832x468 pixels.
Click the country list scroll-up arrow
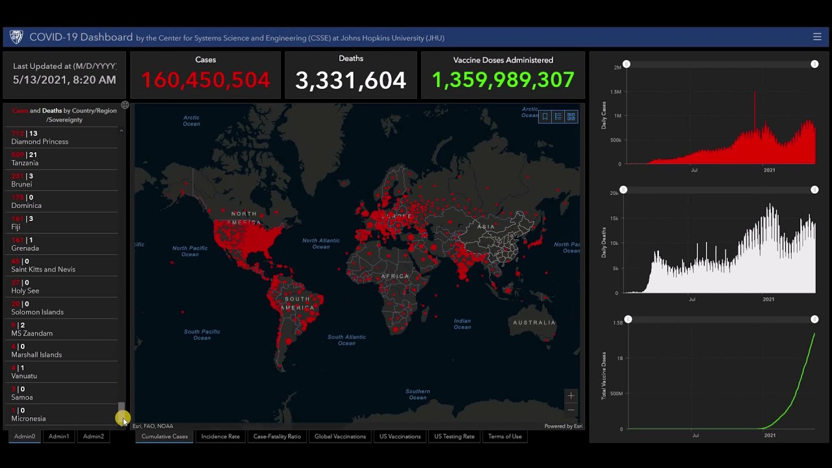[121, 131]
